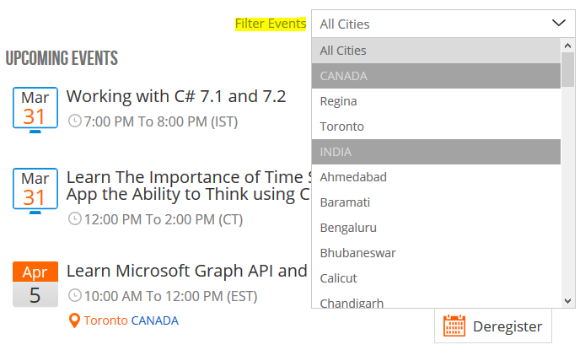
Task: Open the Working with C# 7.1 event
Action: pyautogui.click(x=176, y=96)
